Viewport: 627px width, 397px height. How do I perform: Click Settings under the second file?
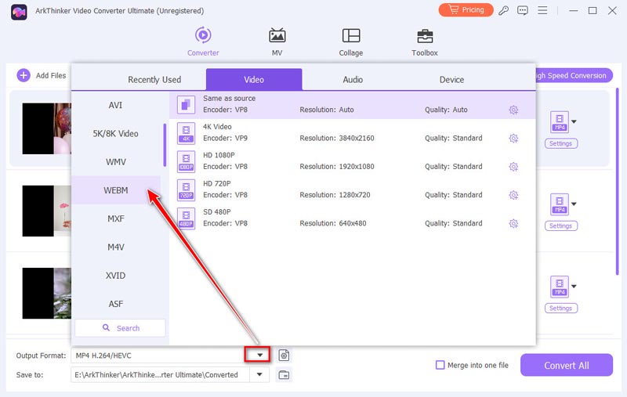(560, 226)
